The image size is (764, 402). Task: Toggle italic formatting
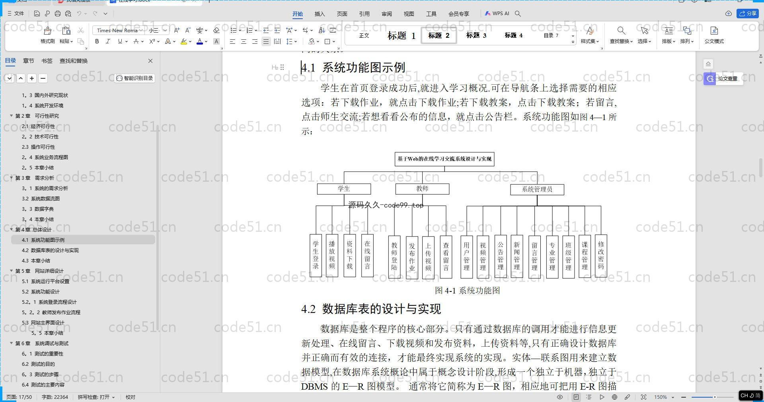(108, 41)
